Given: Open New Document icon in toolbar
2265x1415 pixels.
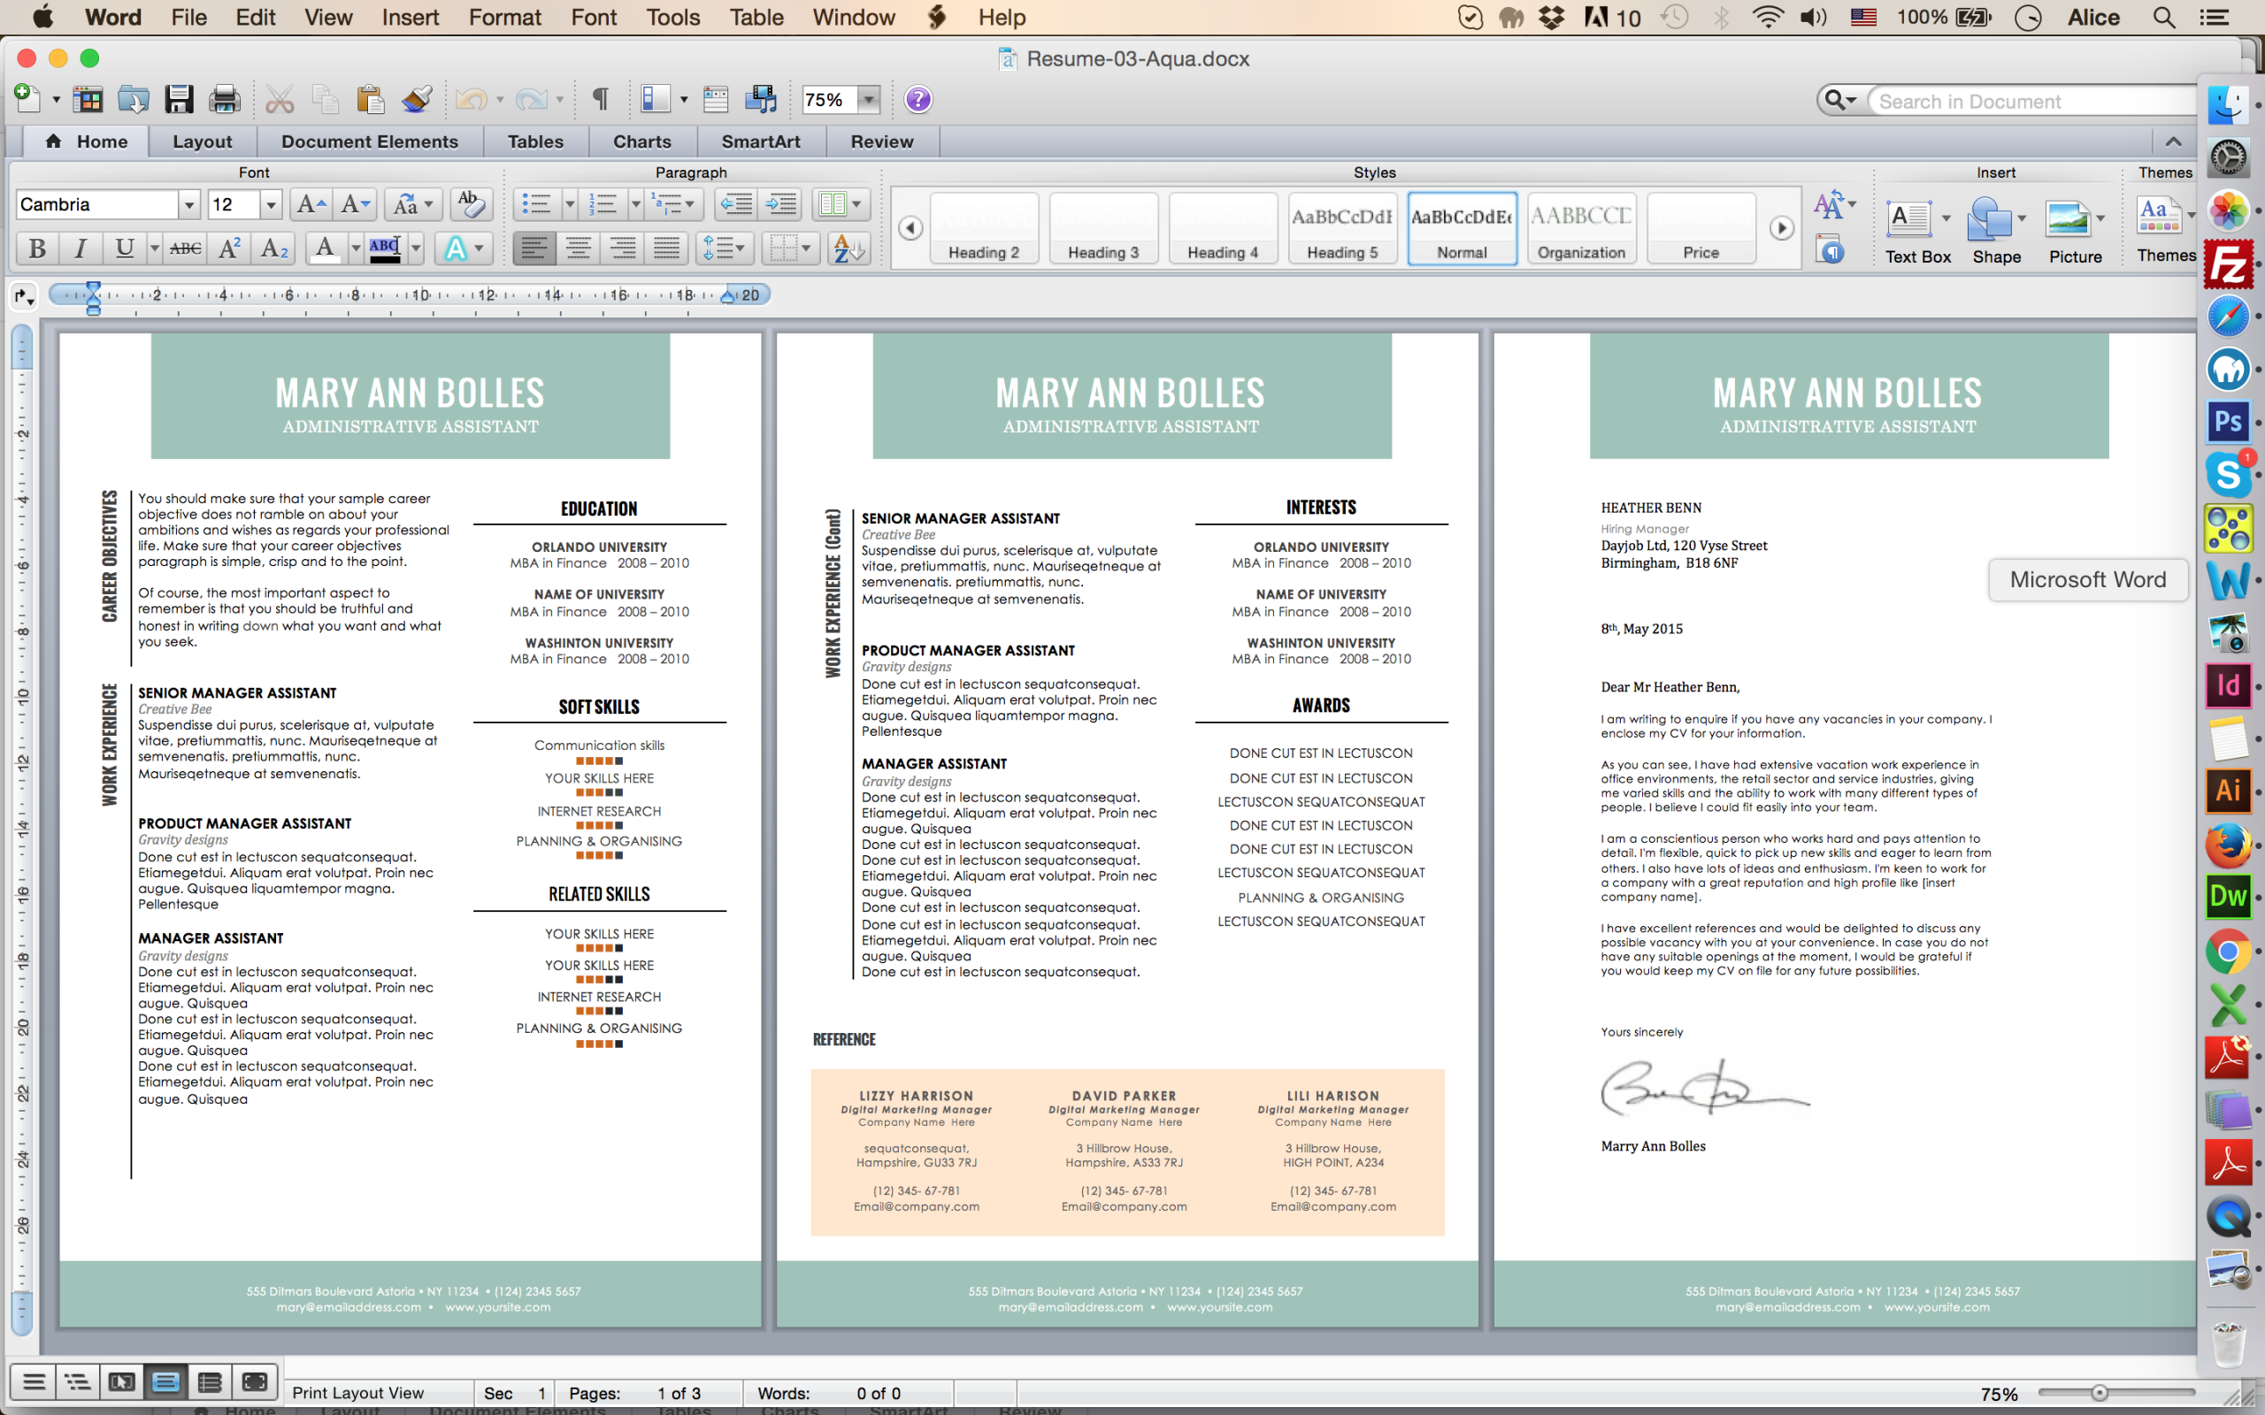Looking at the screenshot, I should tap(28, 98).
